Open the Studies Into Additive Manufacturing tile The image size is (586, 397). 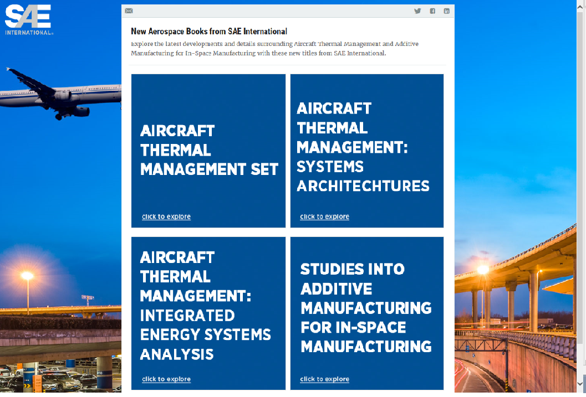(x=367, y=313)
